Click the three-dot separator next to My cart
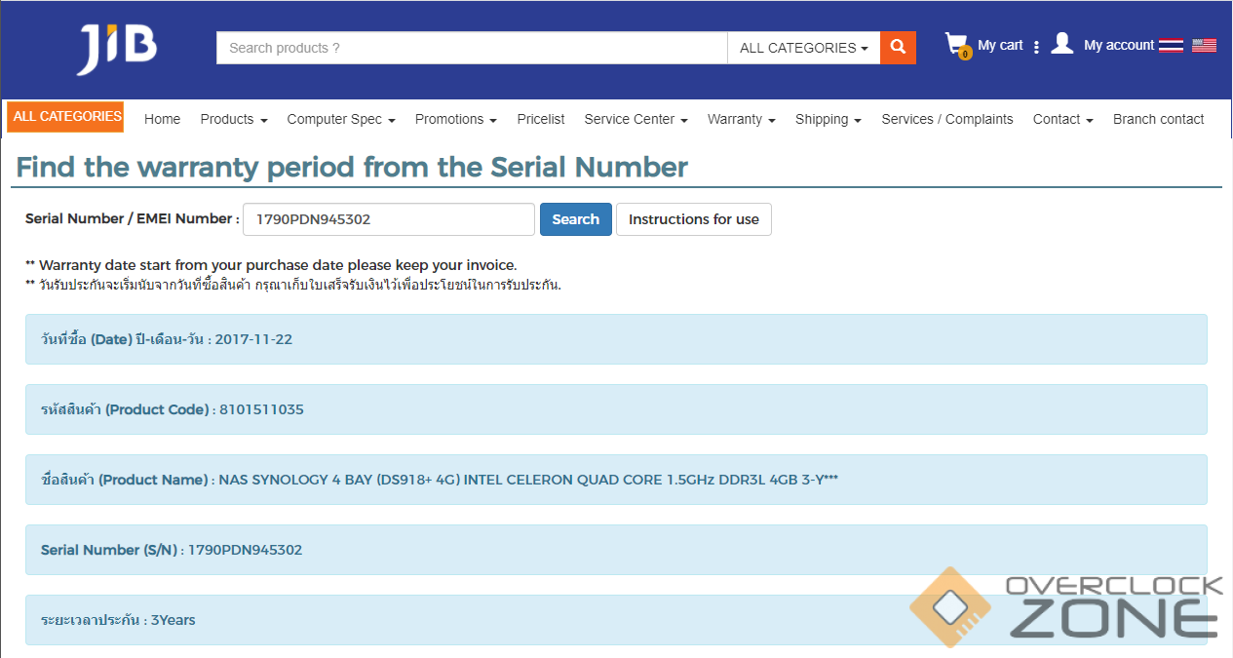1233x658 pixels. [1036, 47]
